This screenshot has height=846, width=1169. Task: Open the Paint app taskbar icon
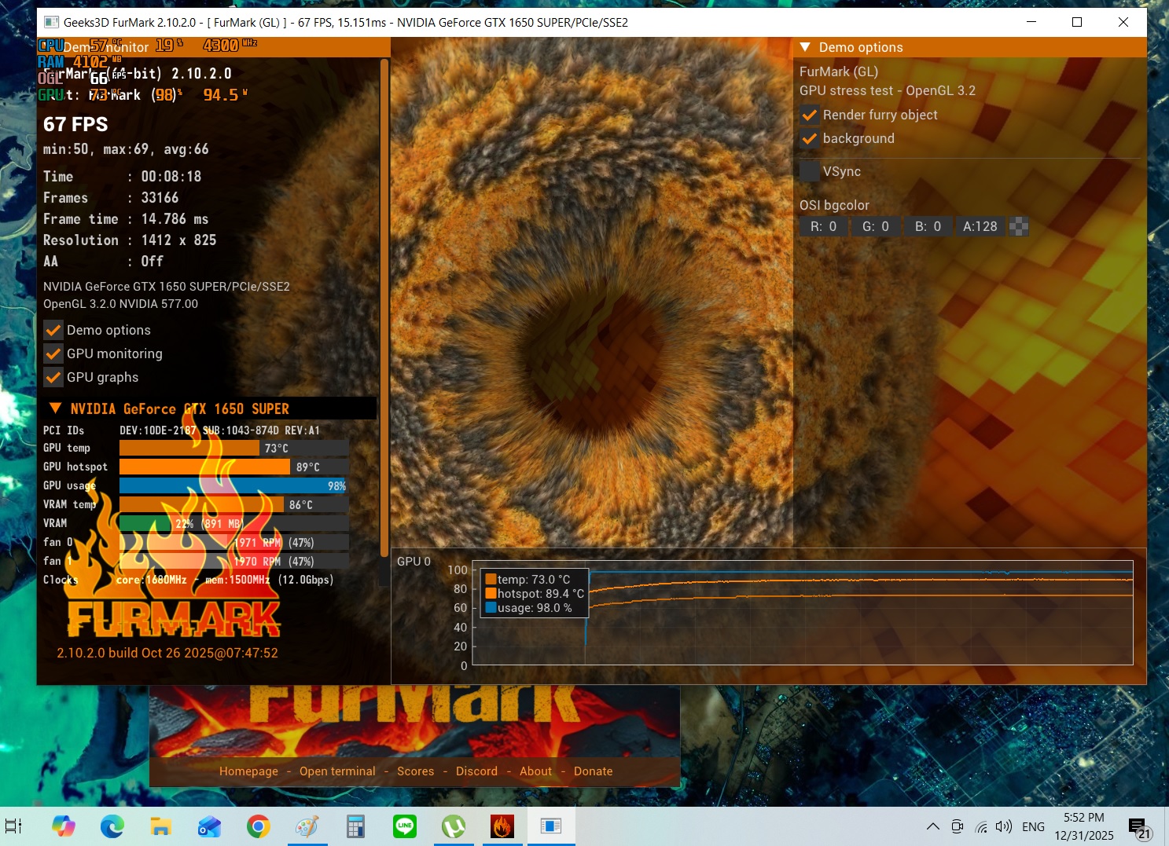coord(307,826)
